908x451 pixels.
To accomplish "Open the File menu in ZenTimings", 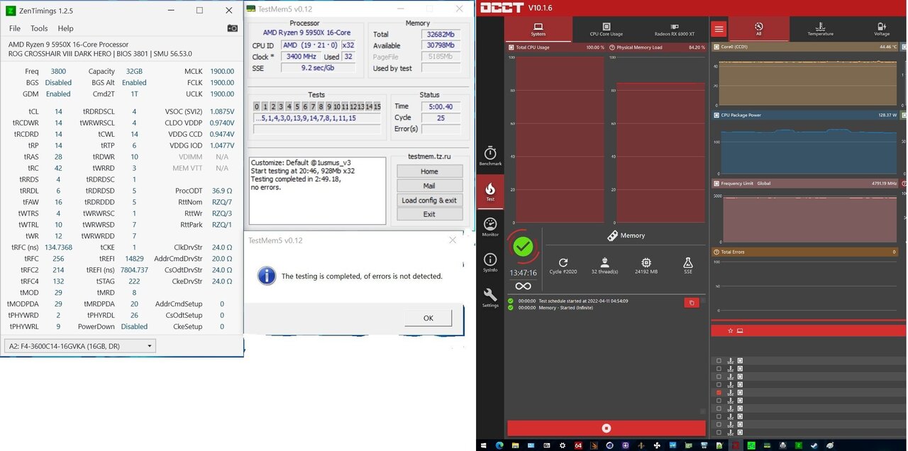I will click(15, 28).
